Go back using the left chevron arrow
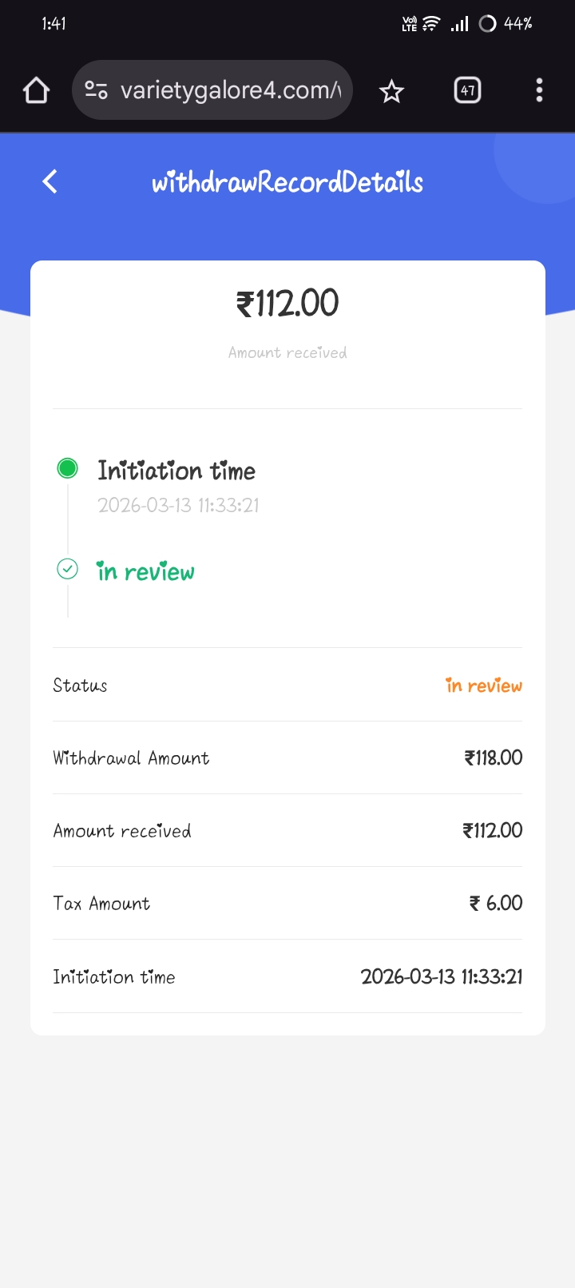The image size is (575, 1288). tap(50, 181)
